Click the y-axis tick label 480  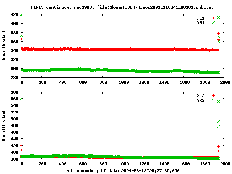click(14, 125)
